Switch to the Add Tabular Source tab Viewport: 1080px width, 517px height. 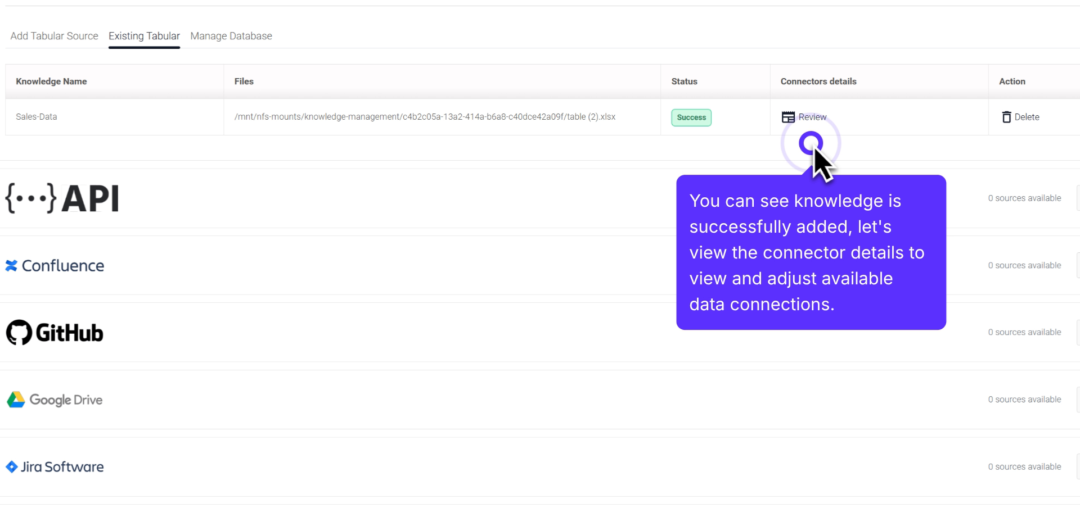tap(53, 36)
